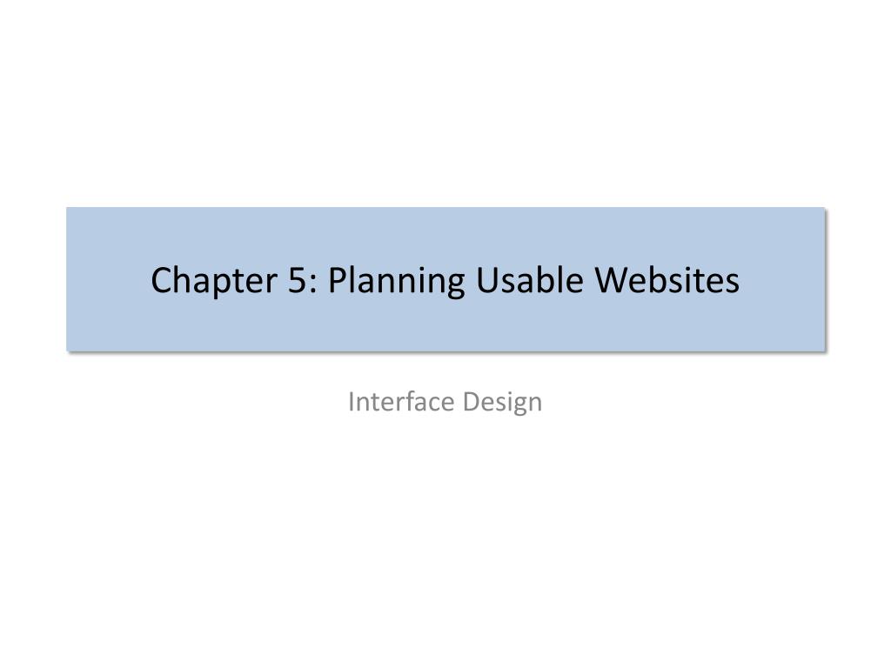Select the blue title banner above the heading text
The width and height of the screenshot is (891, 668).
(445, 234)
